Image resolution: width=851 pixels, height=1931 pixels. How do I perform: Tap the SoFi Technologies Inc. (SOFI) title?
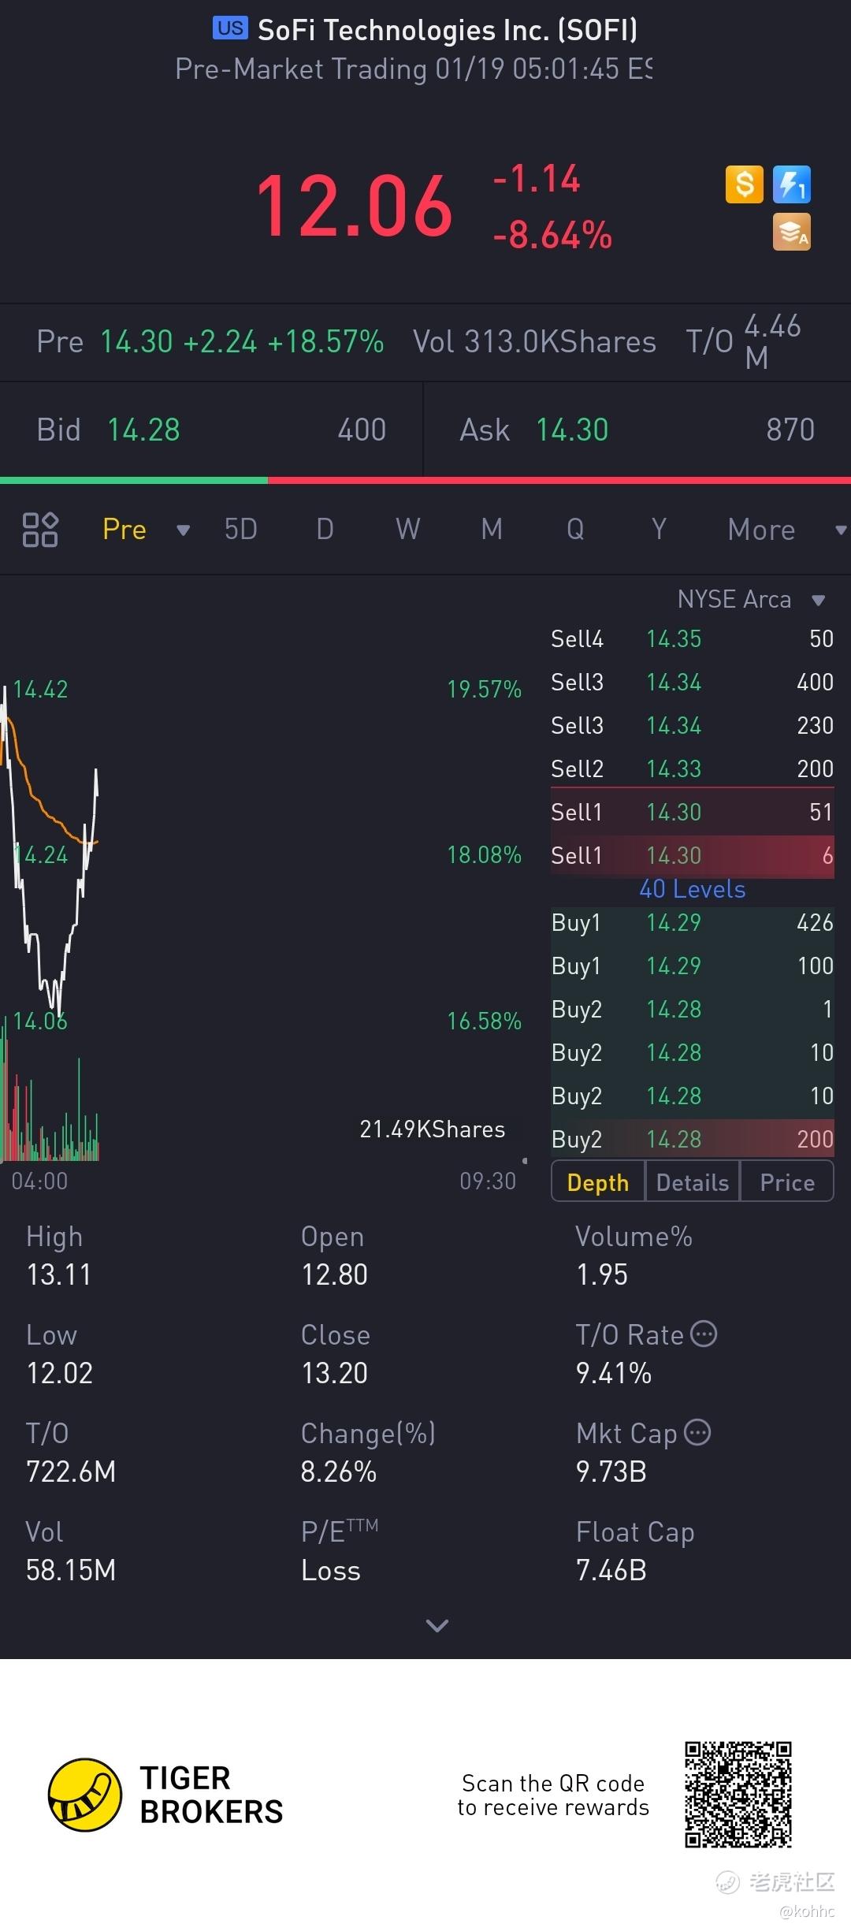pos(448,30)
